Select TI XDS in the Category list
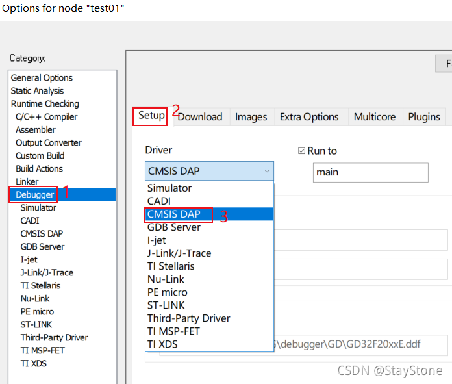This screenshot has height=384, width=452. [x=33, y=363]
